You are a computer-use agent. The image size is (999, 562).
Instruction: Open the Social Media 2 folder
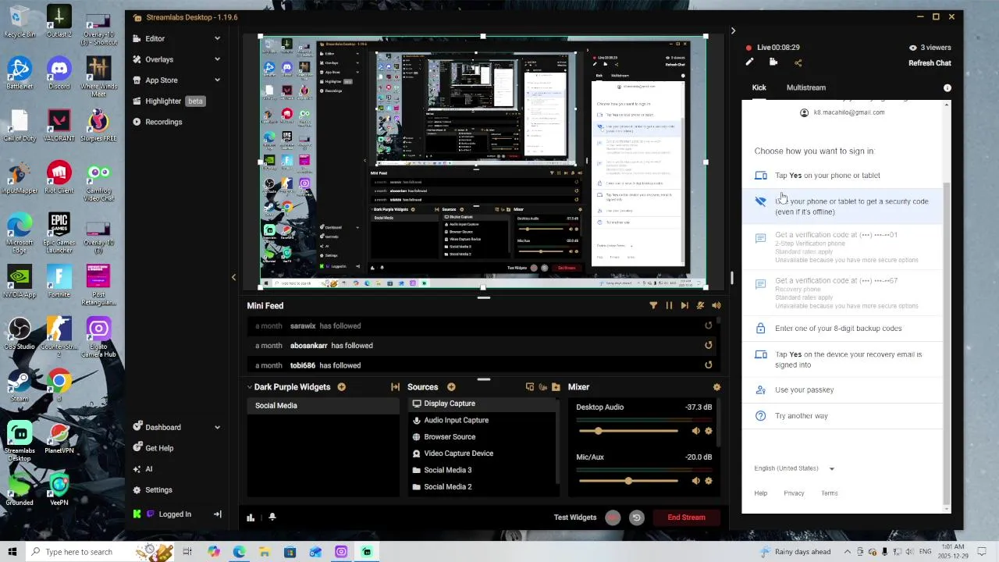(483, 487)
